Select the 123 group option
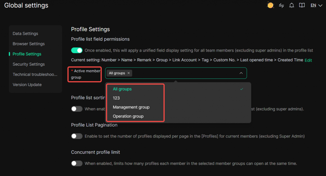This screenshot has height=176, width=326. (x=178, y=98)
